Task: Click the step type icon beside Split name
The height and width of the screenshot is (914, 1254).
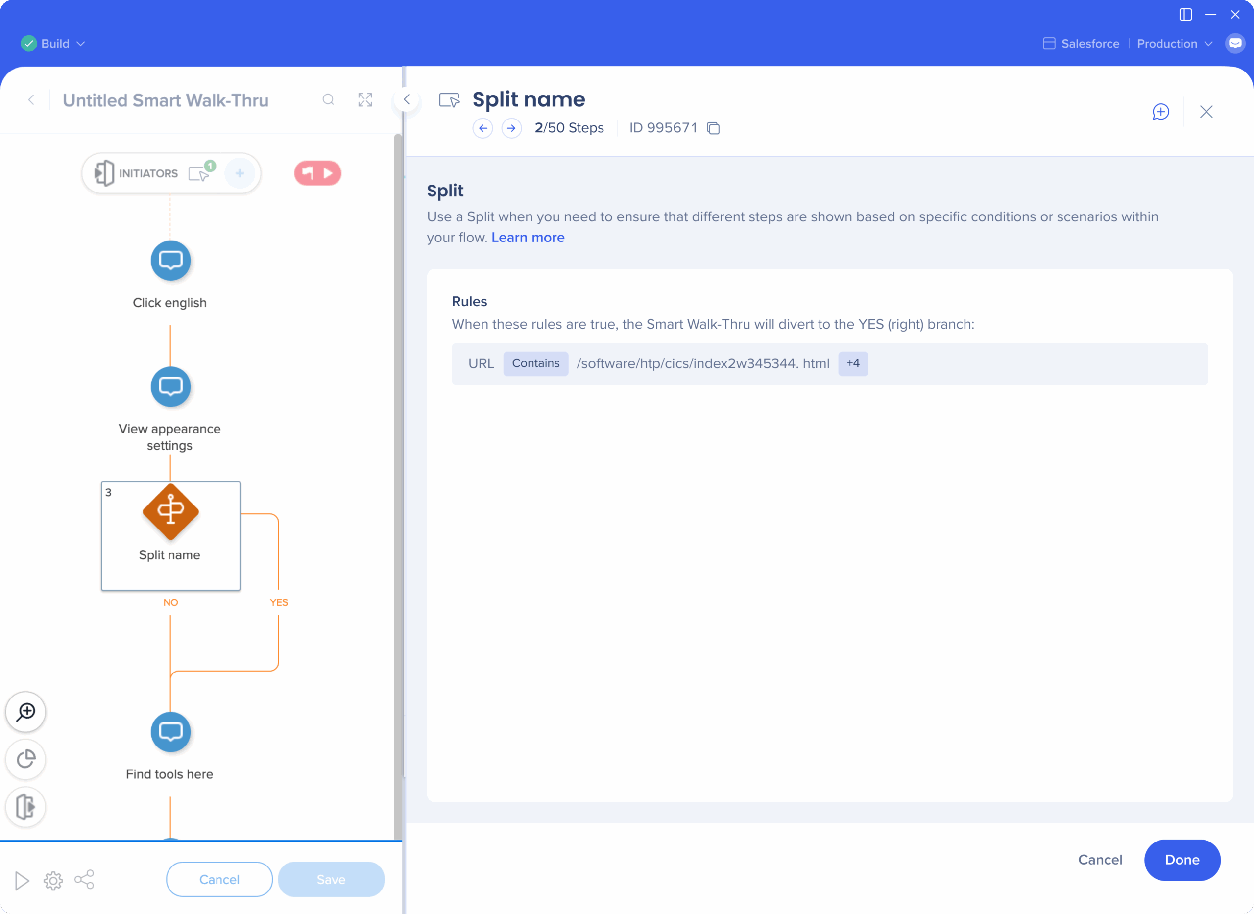Action: click(449, 100)
